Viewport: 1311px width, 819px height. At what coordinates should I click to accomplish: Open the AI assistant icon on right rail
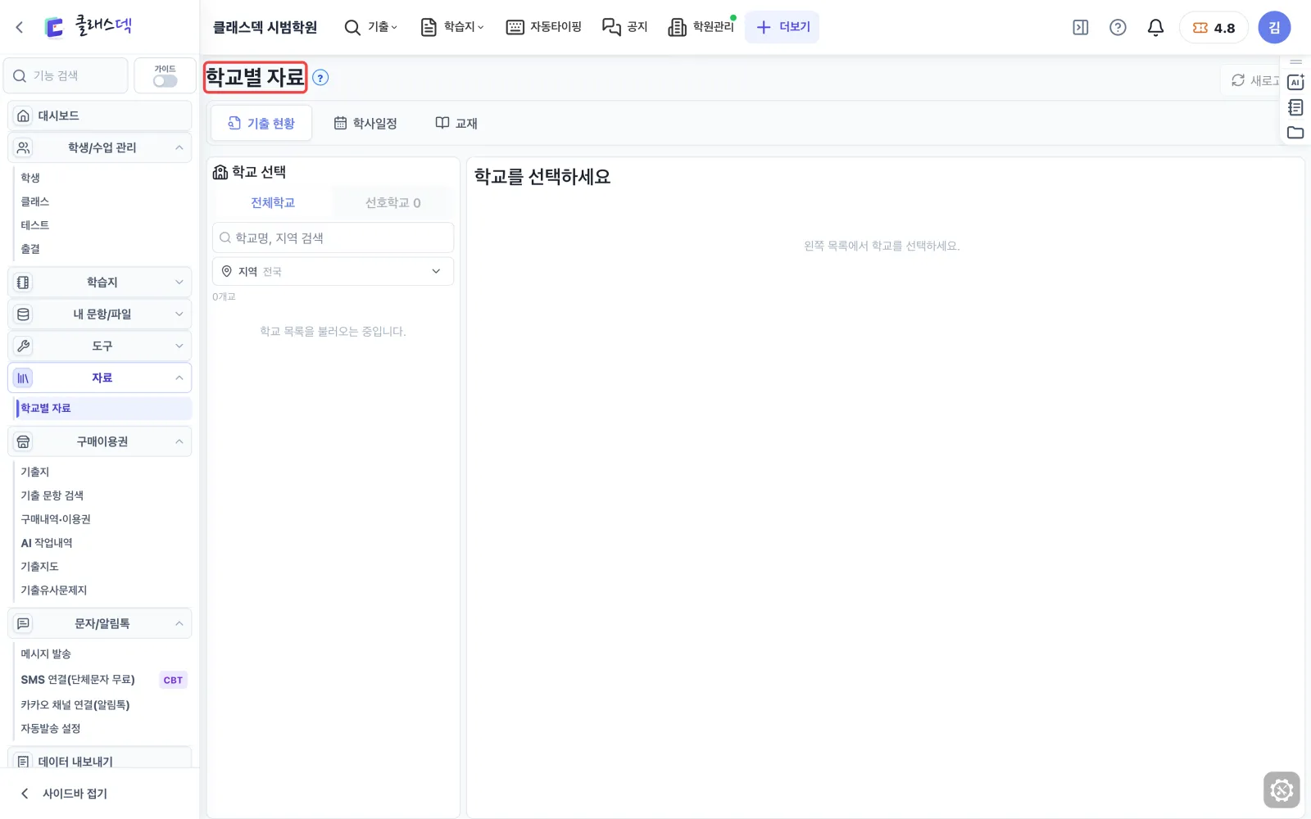click(x=1295, y=82)
